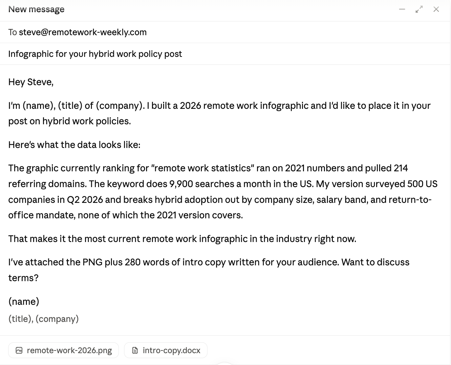Click the New message header title
The height and width of the screenshot is (365, 451).
36,9
